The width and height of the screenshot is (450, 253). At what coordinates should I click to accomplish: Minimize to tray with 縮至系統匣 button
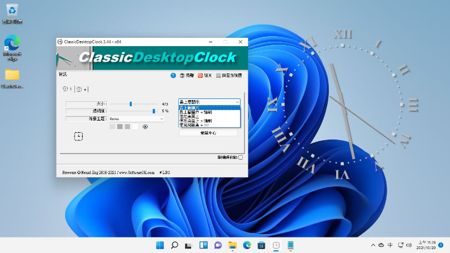(229, 76)
